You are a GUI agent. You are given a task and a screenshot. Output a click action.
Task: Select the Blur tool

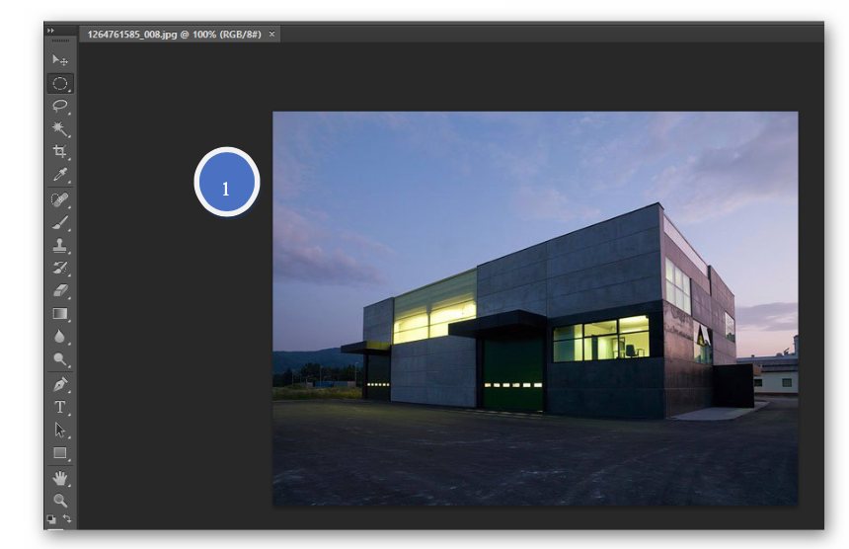(x=60, y=337)
